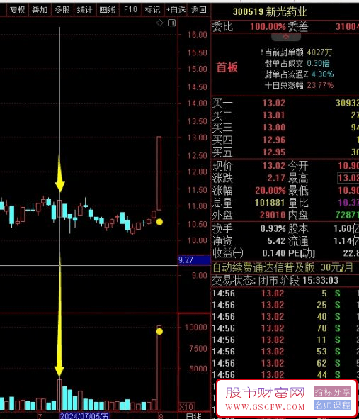Image resolution: width=359 pixels, height=419 pixels.
Task: Click the 复权 toolbar button
Action: click(x=18, y=10)
